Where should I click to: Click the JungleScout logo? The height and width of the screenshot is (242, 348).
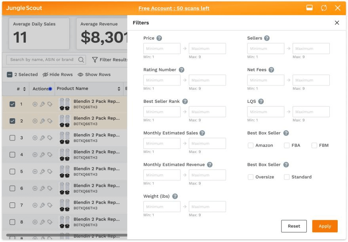24,8
